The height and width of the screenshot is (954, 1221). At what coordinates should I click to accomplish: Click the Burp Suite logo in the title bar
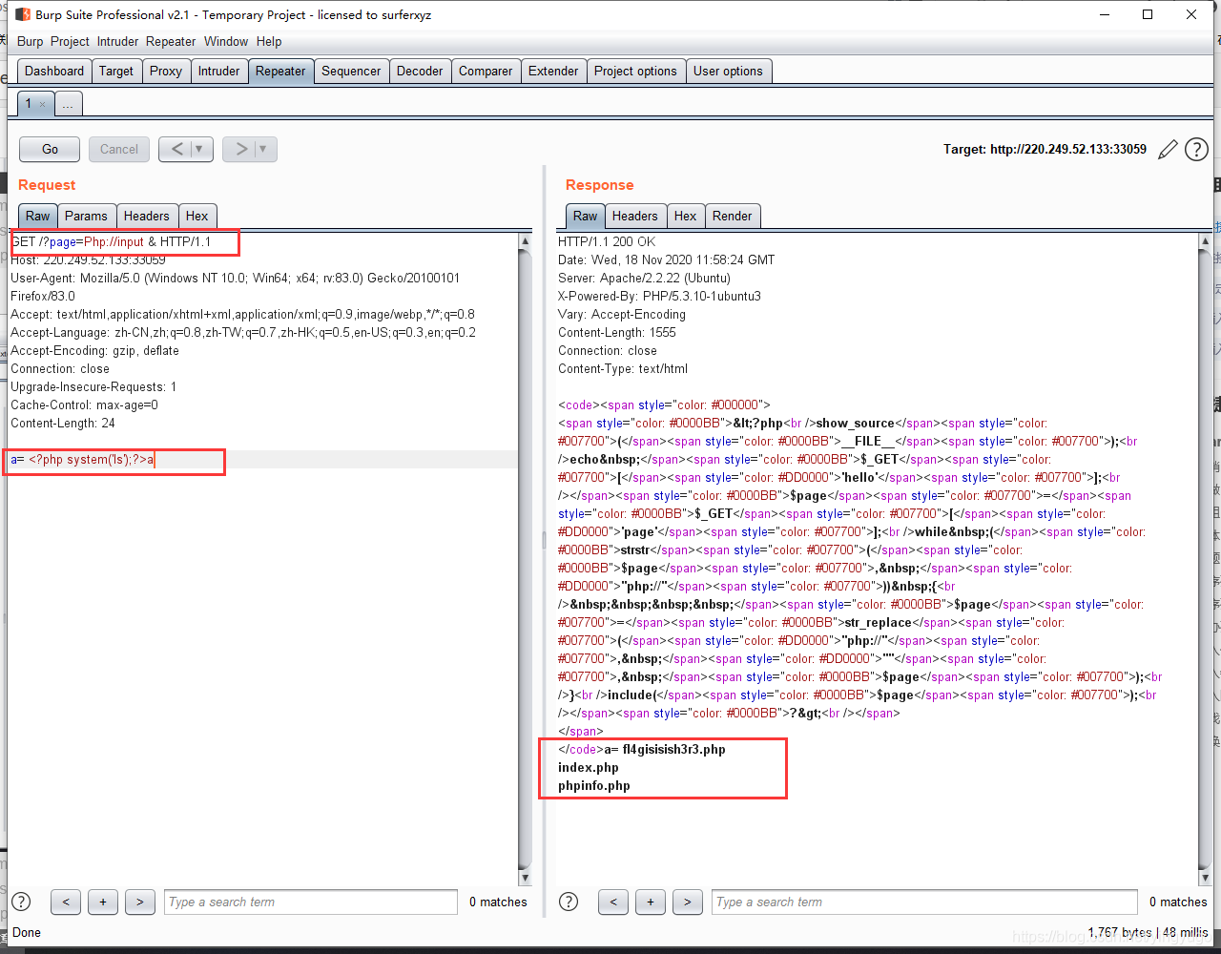click(x=23, y=15)
